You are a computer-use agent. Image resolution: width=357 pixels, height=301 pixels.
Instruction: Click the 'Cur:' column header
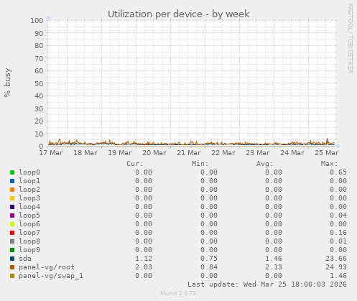click(x=135, y=164)
